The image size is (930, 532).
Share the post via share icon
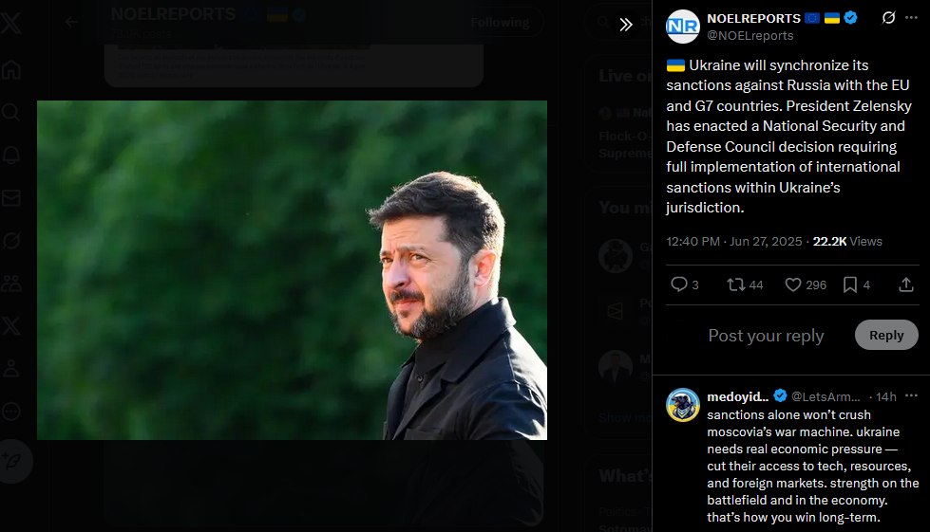tap(905, 284)
